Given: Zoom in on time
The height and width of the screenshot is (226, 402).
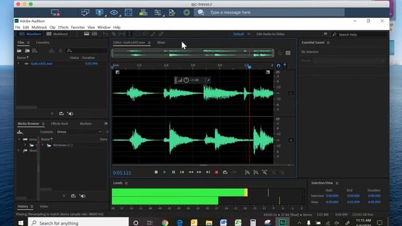Looking at the screenshot, I should tap(264, 173).
